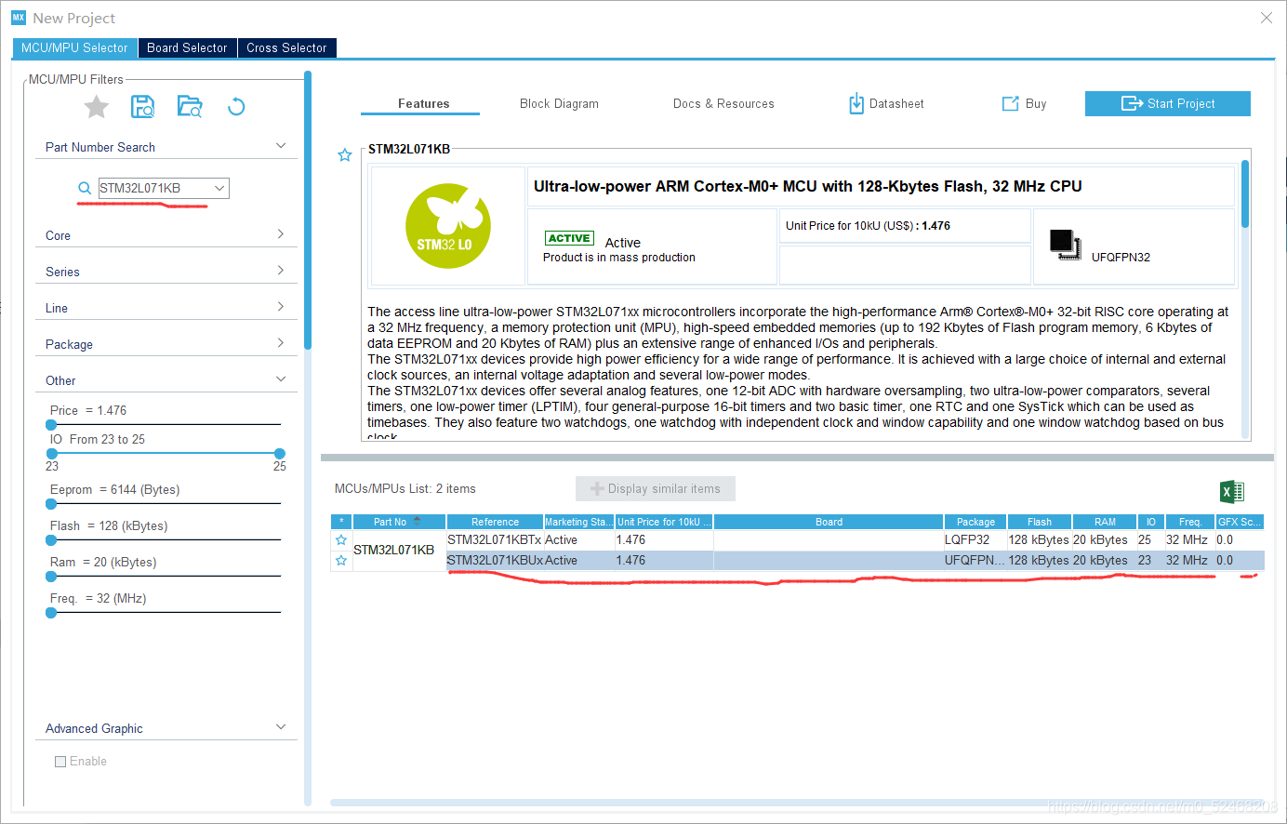The height and width of the screenshot is (824, 1287).
Task: Click the MX application logo icon
Action: tap(19, 18)
